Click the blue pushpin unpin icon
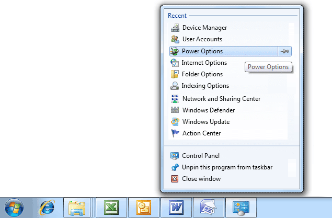Image resolution: width=332 pixels, height=218 pixels. pos(175,167)
